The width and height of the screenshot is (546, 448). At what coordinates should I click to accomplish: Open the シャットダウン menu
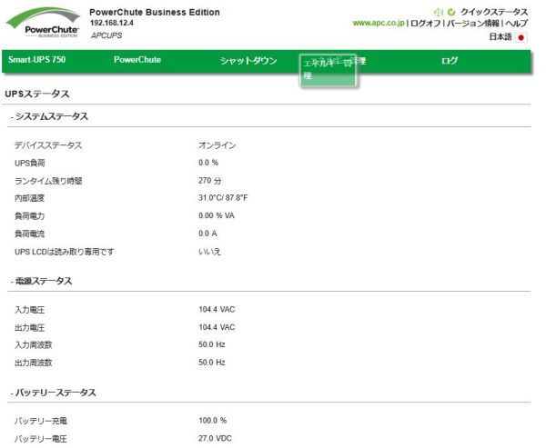point(248,61)
